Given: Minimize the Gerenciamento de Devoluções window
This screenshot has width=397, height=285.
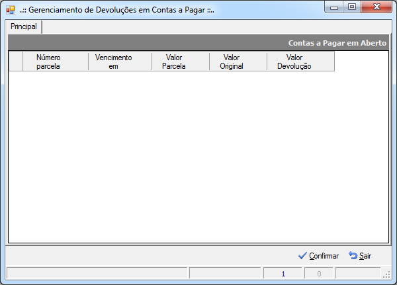Looking at the screenshot, I should pyautogui.click(x=333, y=7).
